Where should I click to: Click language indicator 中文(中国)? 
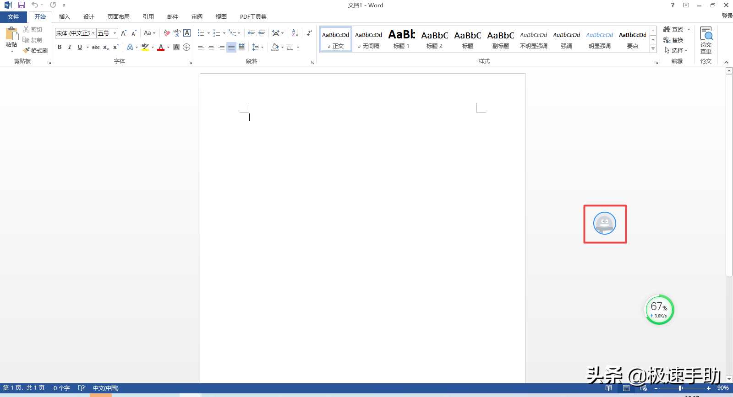pyautogui.click(x=105, y=388)
